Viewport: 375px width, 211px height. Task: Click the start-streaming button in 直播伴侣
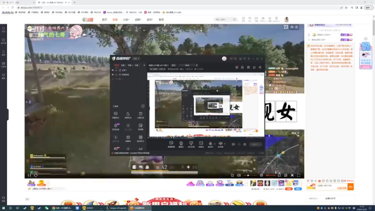[255, 144]
